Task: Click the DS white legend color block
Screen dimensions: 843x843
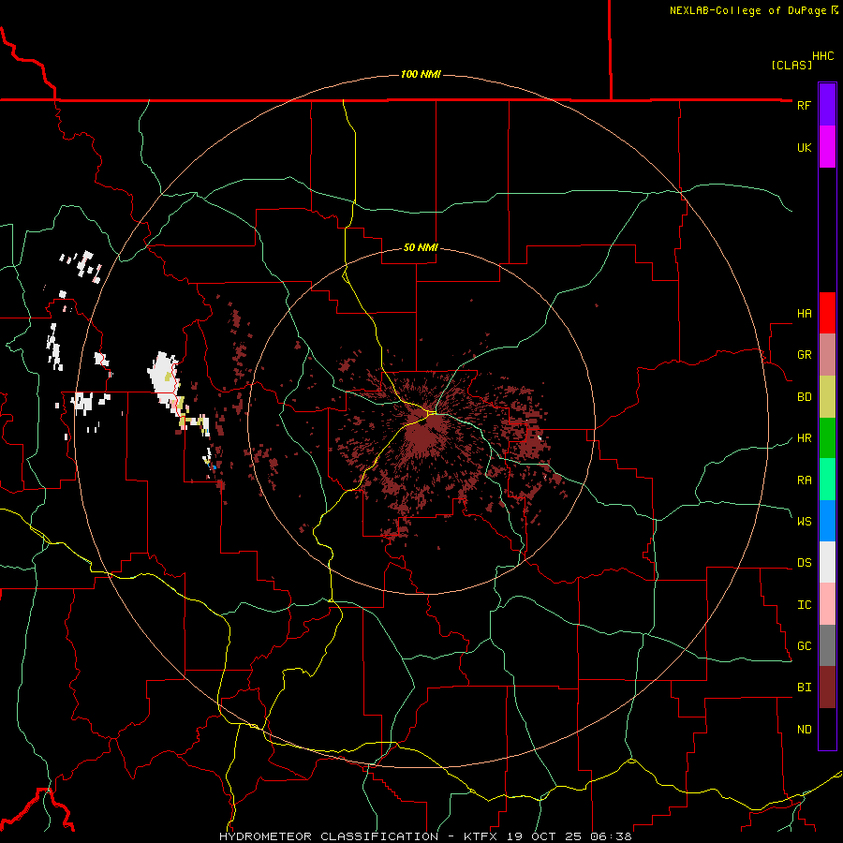Action: point(827,562)
